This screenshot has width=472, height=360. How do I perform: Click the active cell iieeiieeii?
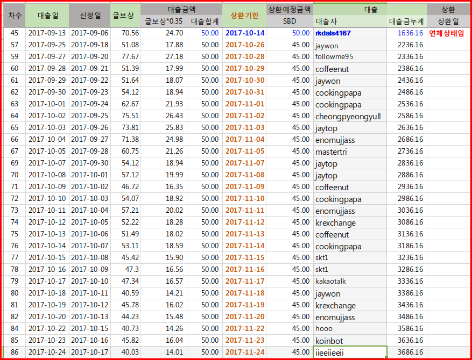(x=350, y=352)
